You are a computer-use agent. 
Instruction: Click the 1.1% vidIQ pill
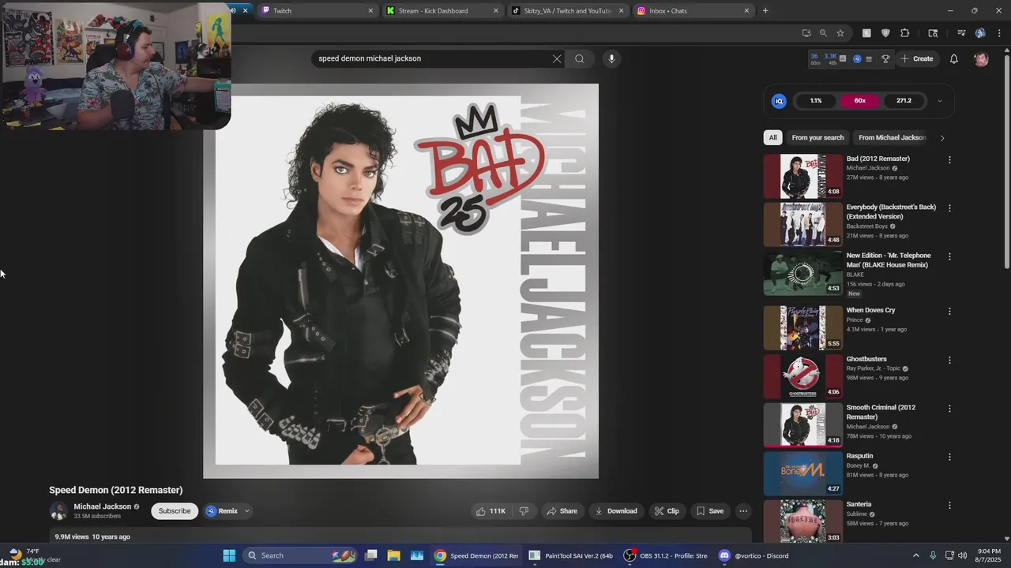pyautogui.click(x=816, y=101)
